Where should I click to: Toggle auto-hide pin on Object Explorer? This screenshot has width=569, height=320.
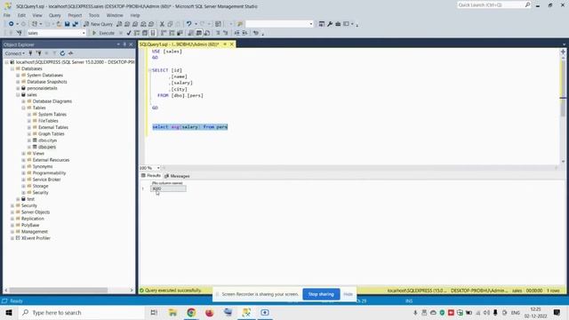[x=124, y=44]
